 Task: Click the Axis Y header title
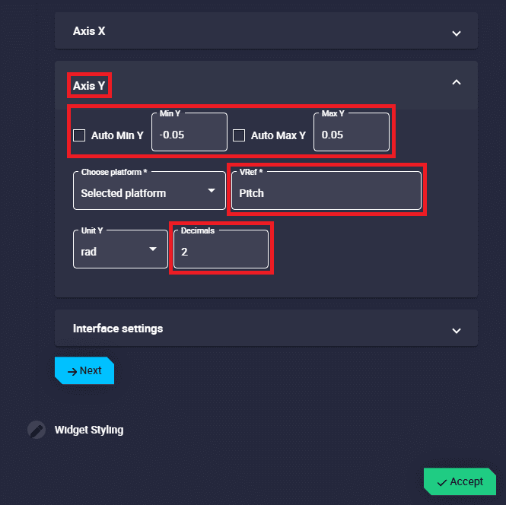pyautogui.click(x=89, y=86)
